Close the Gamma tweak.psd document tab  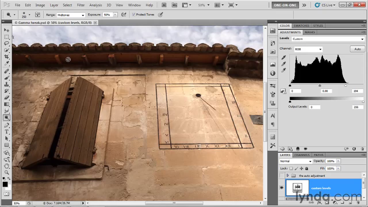[95, 22]
